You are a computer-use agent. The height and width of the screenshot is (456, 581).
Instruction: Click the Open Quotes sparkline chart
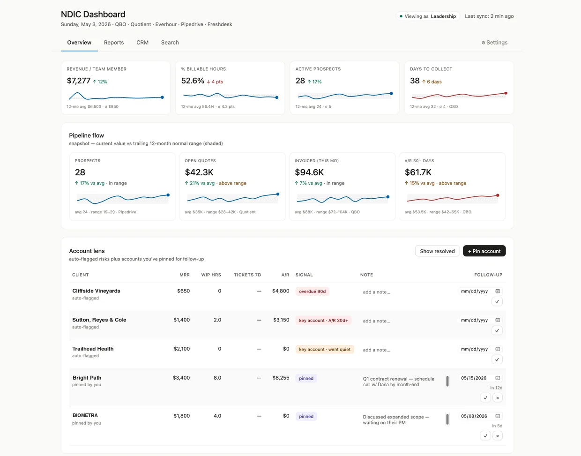(x=232, y=199)
